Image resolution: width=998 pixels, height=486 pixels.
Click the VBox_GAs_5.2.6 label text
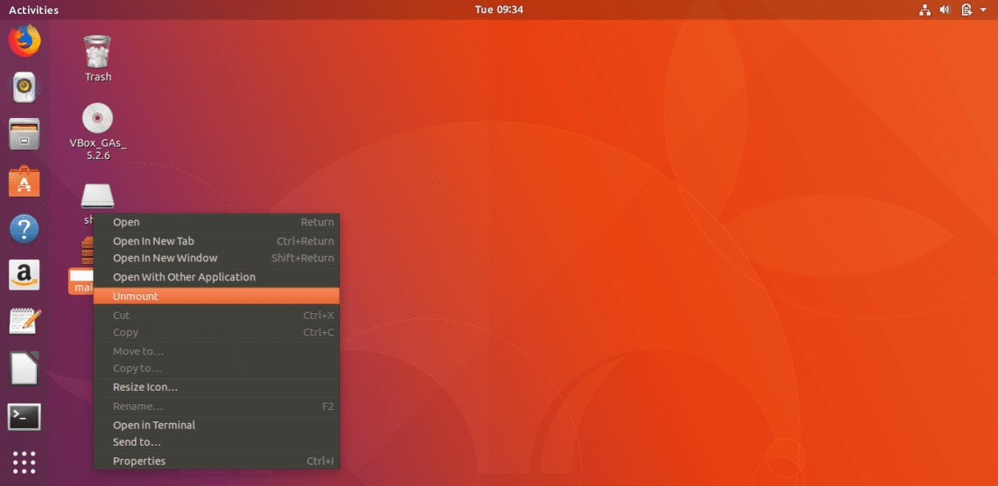(97, 149)
